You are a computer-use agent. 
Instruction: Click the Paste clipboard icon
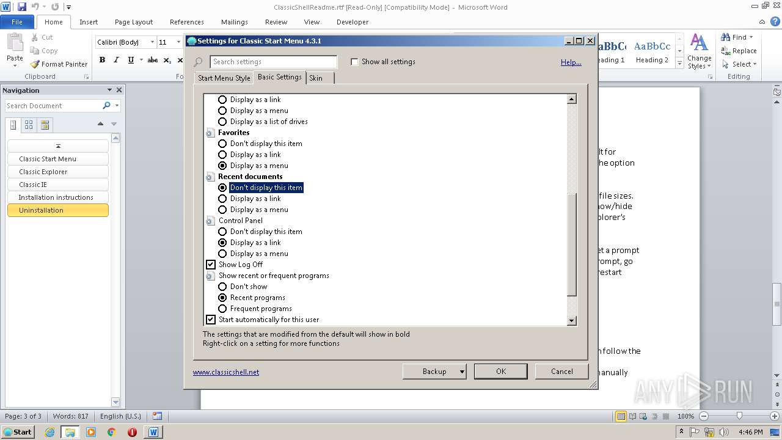click(15, 43)
